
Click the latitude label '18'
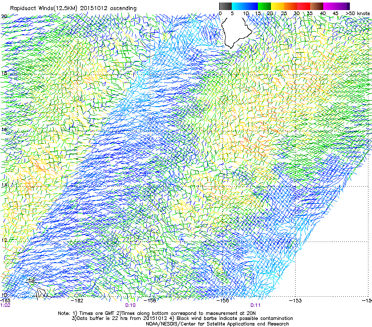pyautogui.click(x=4, y=73)
